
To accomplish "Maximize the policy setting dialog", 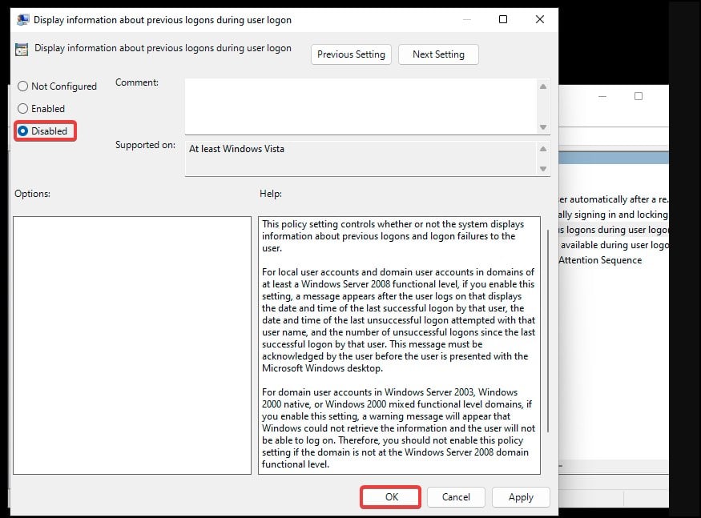I will point(503,19).
